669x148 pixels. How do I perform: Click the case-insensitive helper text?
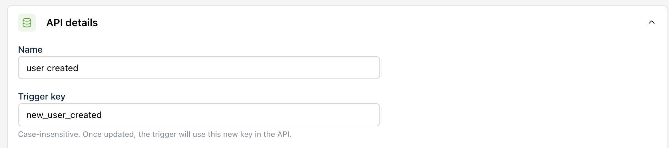pos(155,134)
